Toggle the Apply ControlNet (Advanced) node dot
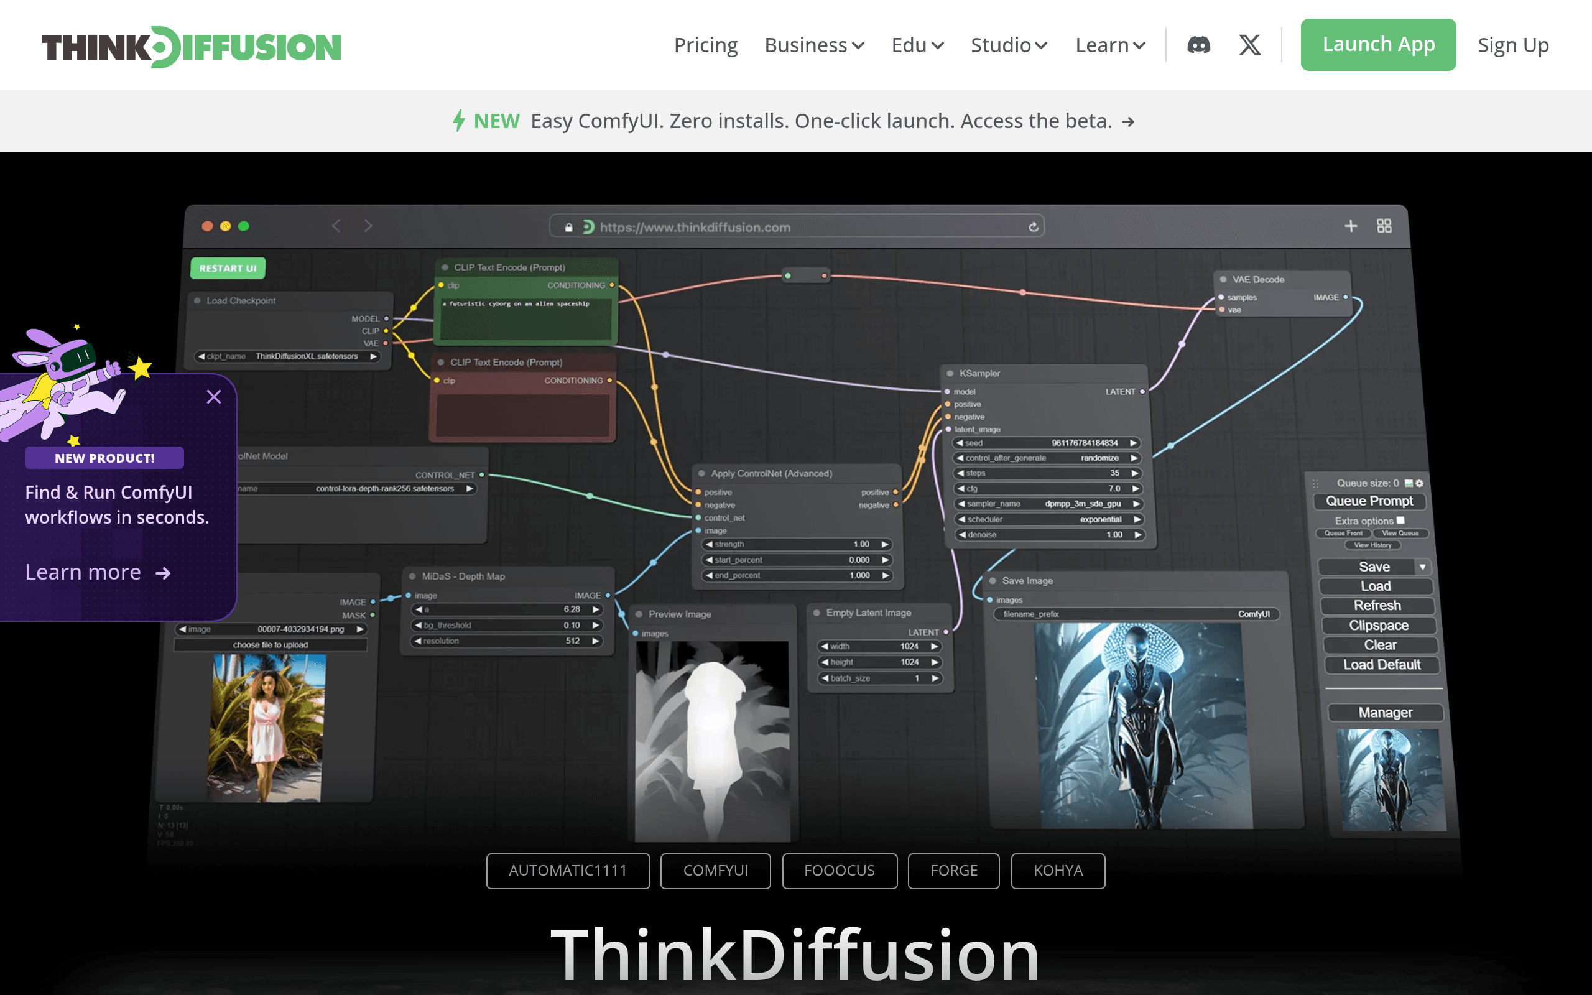1592x995 pixels. click(702, 473)
